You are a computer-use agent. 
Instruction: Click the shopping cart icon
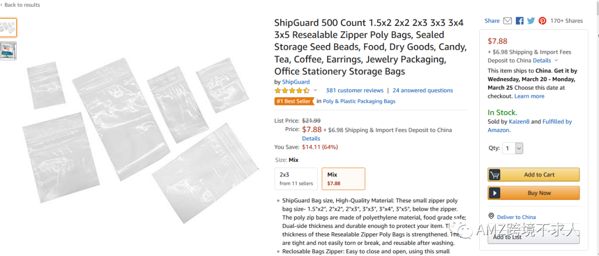pos(495,175)
